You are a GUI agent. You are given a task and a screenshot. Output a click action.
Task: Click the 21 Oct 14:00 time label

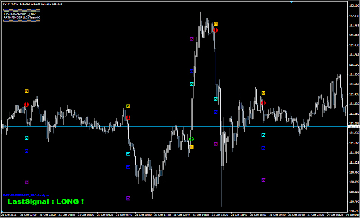coord(201,215)
